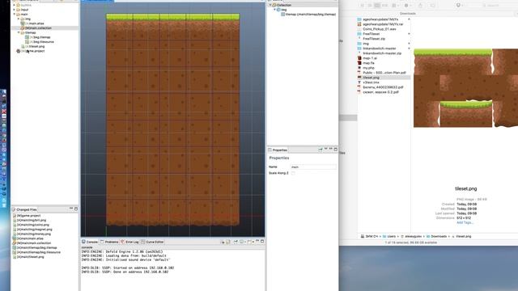
Task: Maximize the Console panel
Action: click(262, 242)
